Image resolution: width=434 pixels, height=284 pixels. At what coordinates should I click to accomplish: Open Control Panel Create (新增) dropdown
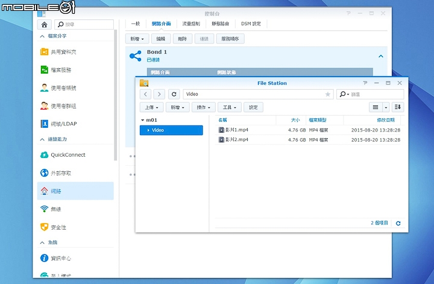click(x=137, y=39)
